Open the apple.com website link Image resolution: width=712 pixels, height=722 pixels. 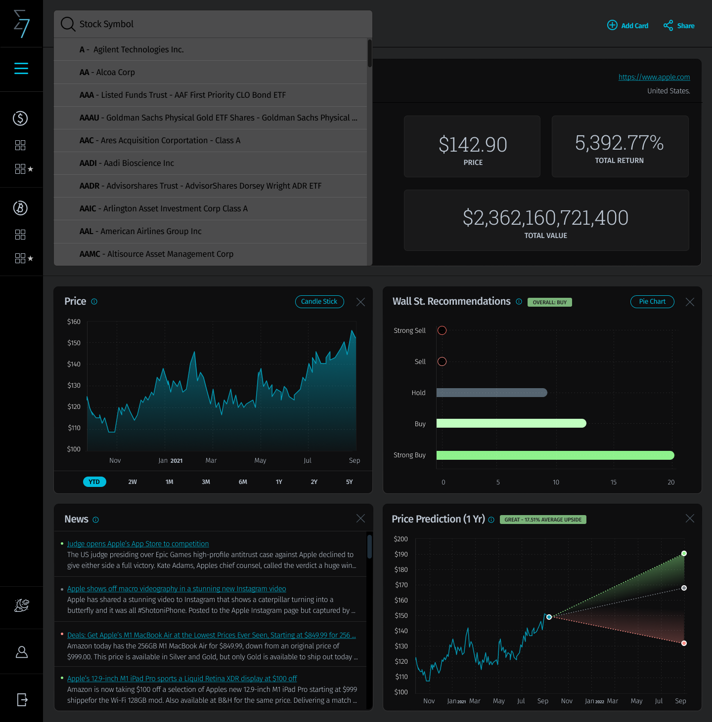pos(654,77)
